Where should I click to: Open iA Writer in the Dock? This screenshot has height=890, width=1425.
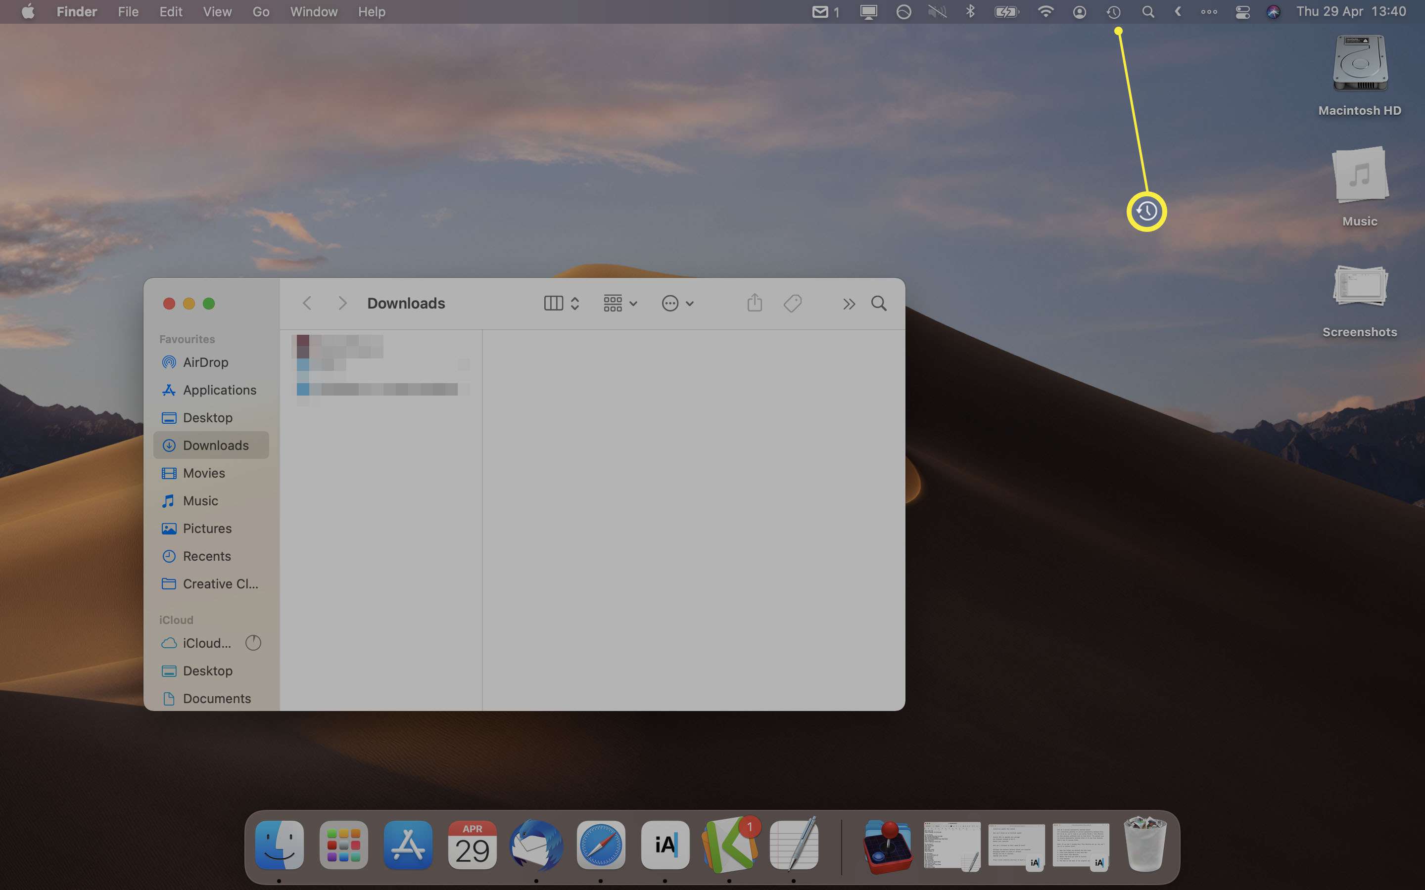tap(665, 845)
